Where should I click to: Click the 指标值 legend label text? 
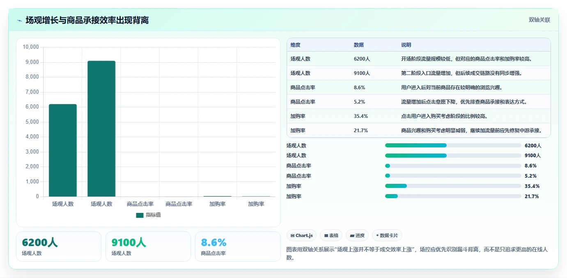(153, 215)
